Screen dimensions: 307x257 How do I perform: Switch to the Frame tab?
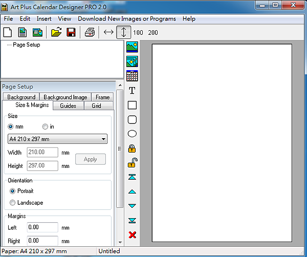(102, 97)
